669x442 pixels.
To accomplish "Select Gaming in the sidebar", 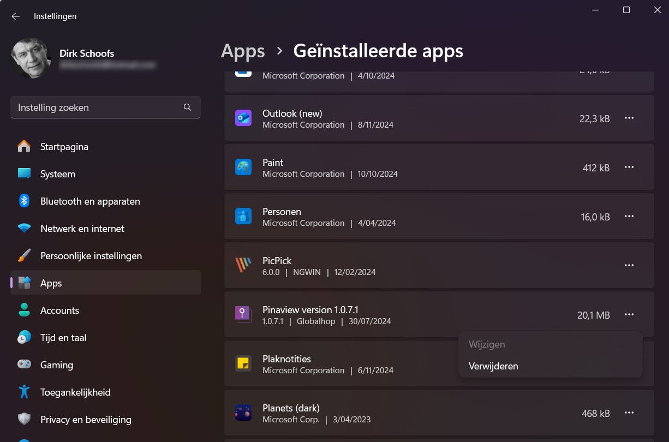I will tap(56, 365).
